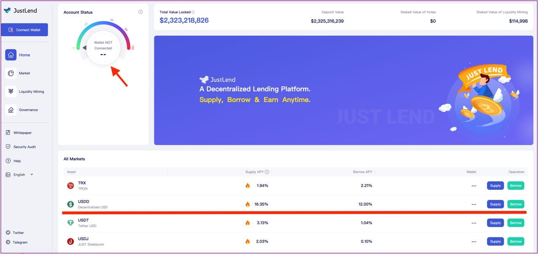This screenshot has width=538, height=254.
Task: Click the USDT Tether token icon
Action: click(x=70, y=223)
